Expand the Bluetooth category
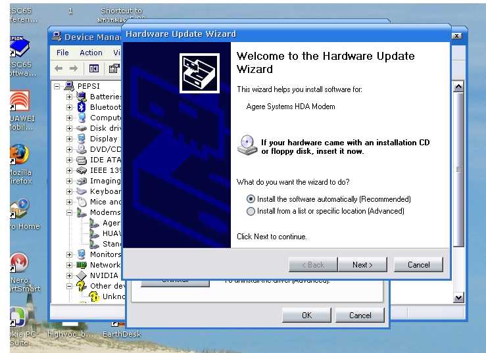Screen dimensions: 486x353 coord(70,107)
